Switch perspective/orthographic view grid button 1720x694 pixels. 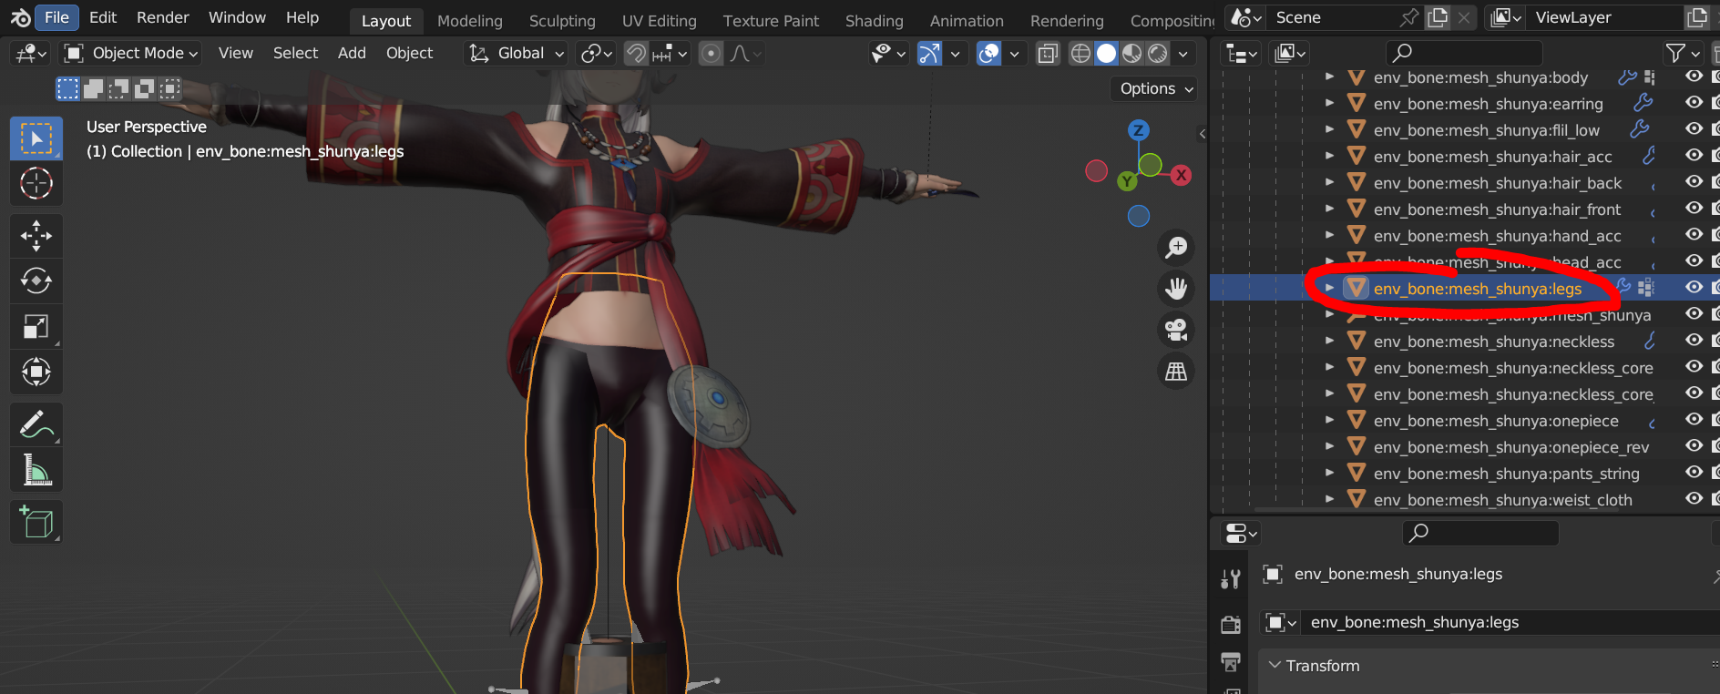1176,371
